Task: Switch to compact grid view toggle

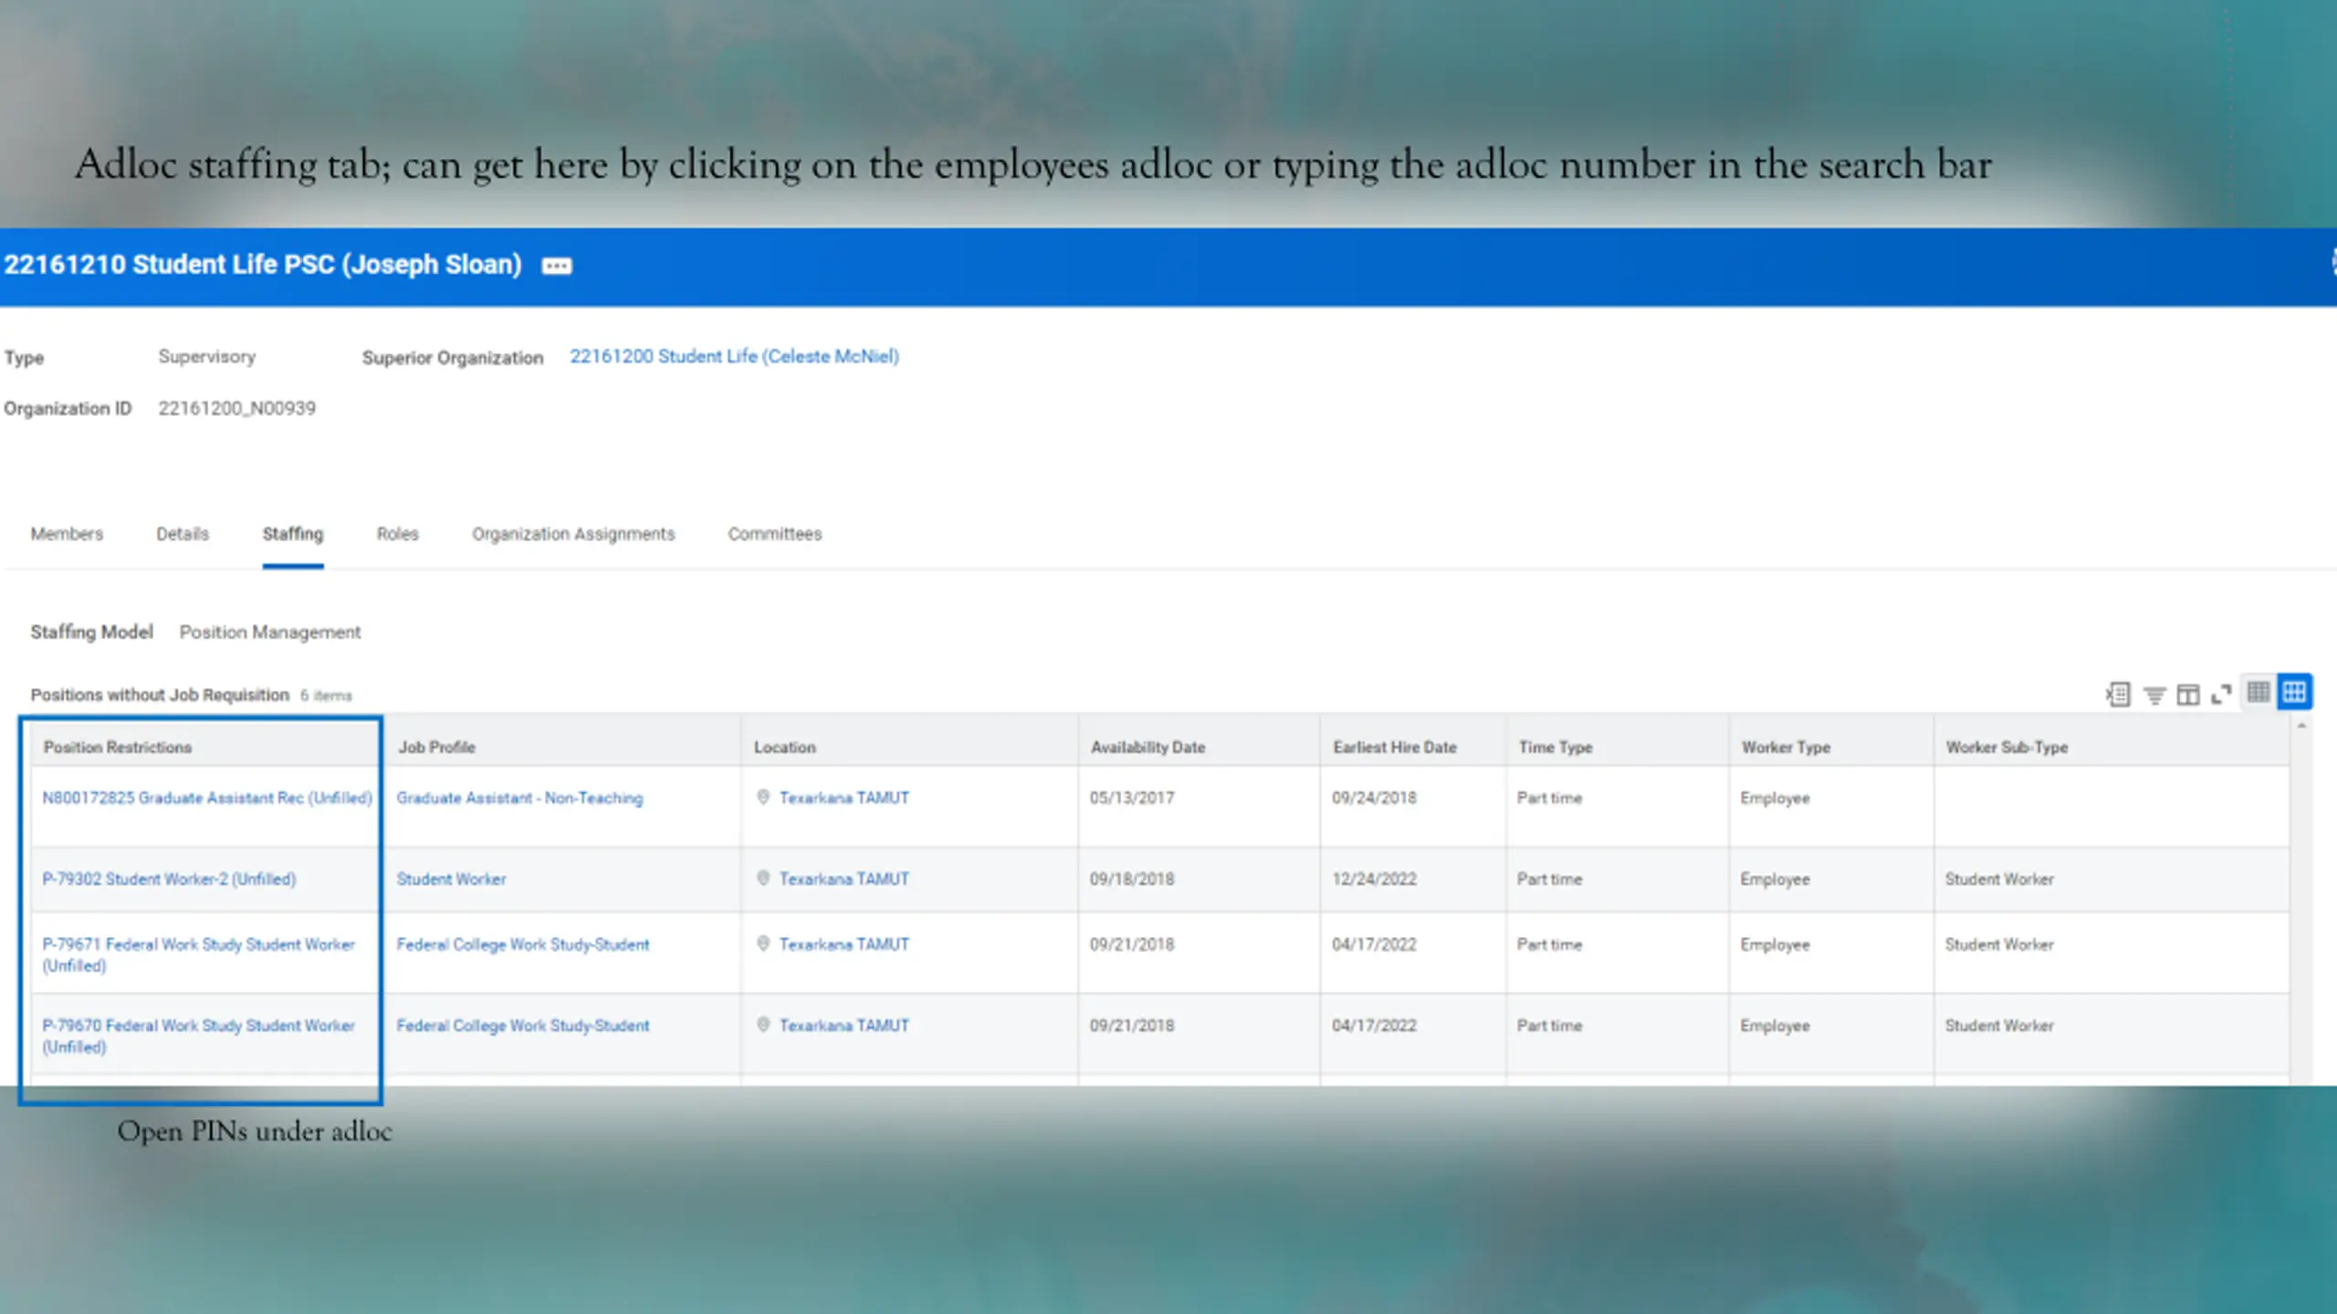Action: [x=2258, y=692]
